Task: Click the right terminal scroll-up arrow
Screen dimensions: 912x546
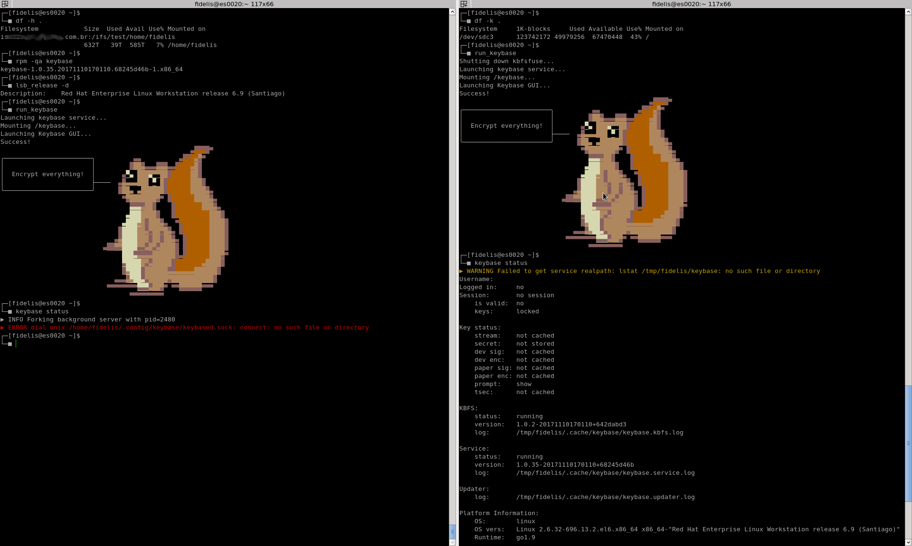Action: 908,12
